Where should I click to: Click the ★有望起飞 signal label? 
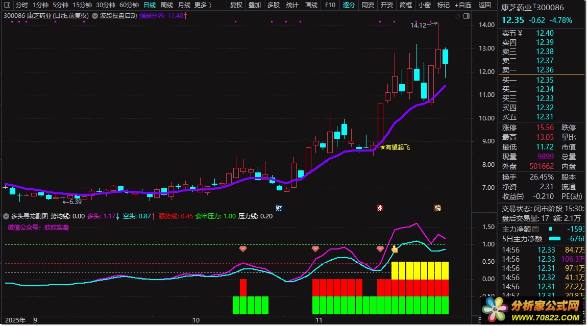click(x=395, y=147)
